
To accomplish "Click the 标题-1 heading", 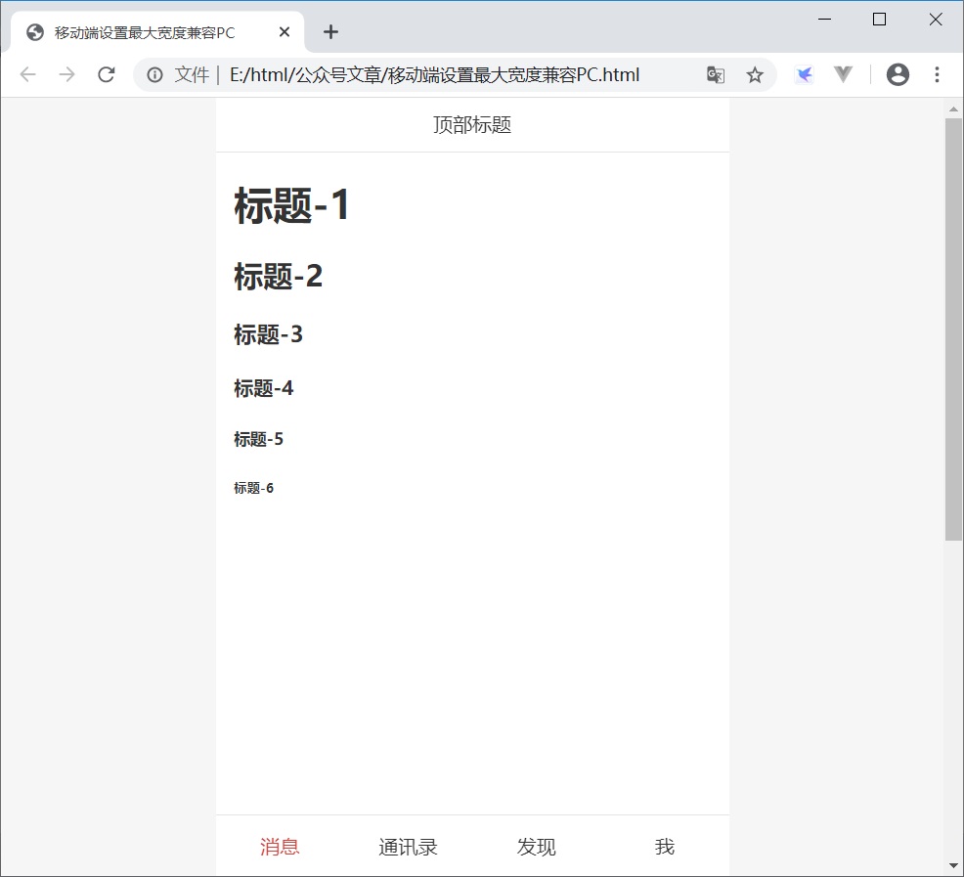I will coord(292,205).
